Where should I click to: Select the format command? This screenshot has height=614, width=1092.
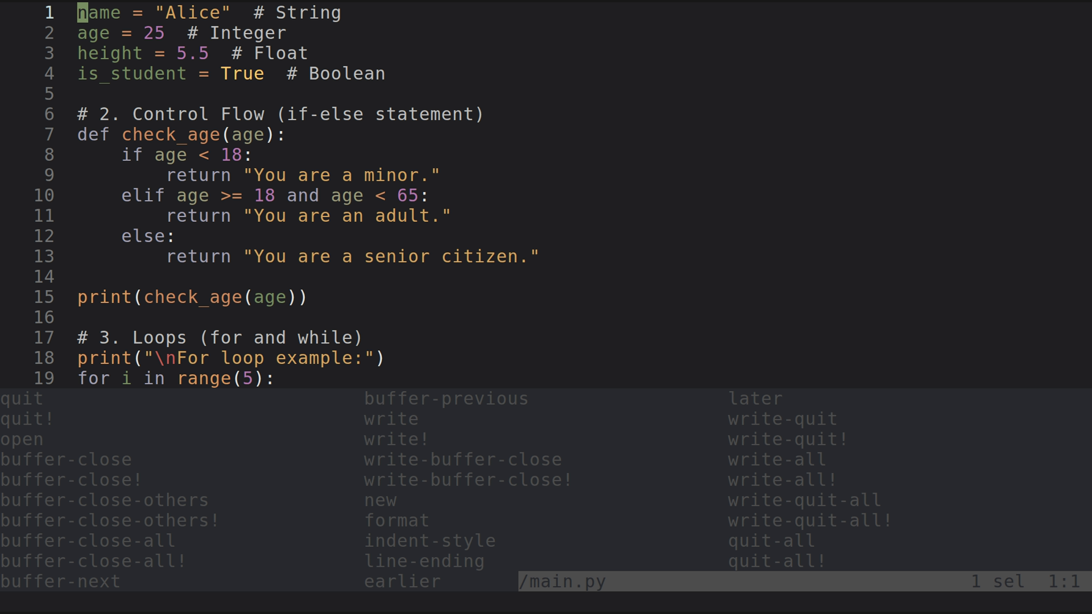tap(396, 520)
